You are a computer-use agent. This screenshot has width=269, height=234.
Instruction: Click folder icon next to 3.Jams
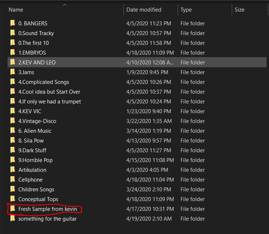13,72
